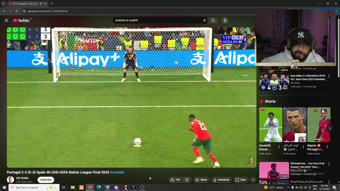View site information icon in address bar
The height and width of the screenshot is (191, 340).
(24, 11)
